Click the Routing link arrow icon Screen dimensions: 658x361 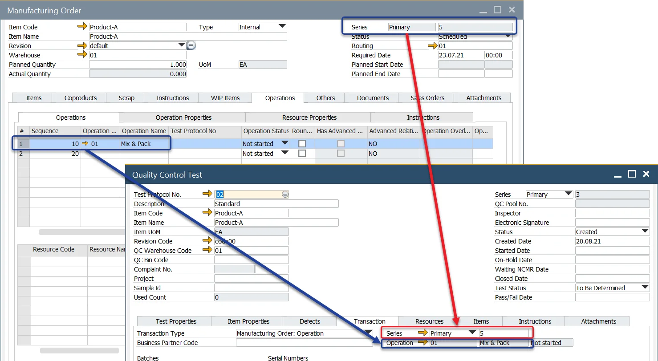point(432,45)
